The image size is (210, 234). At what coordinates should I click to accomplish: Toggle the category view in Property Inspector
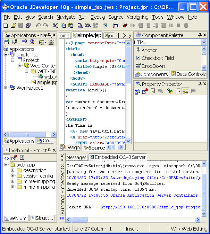185,91
